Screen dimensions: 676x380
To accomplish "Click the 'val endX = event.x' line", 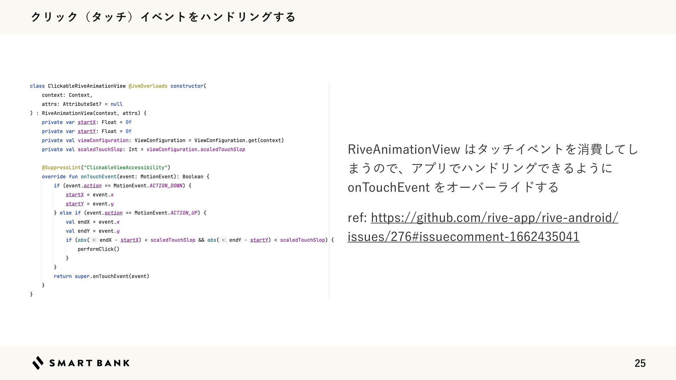I will pyautogui.click(x=93, y=222).
